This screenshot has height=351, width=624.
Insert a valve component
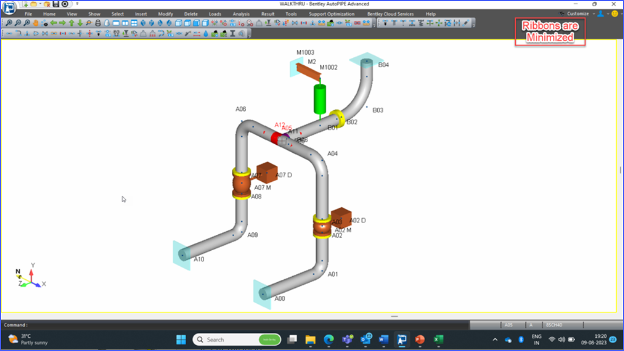click(45, 33)
